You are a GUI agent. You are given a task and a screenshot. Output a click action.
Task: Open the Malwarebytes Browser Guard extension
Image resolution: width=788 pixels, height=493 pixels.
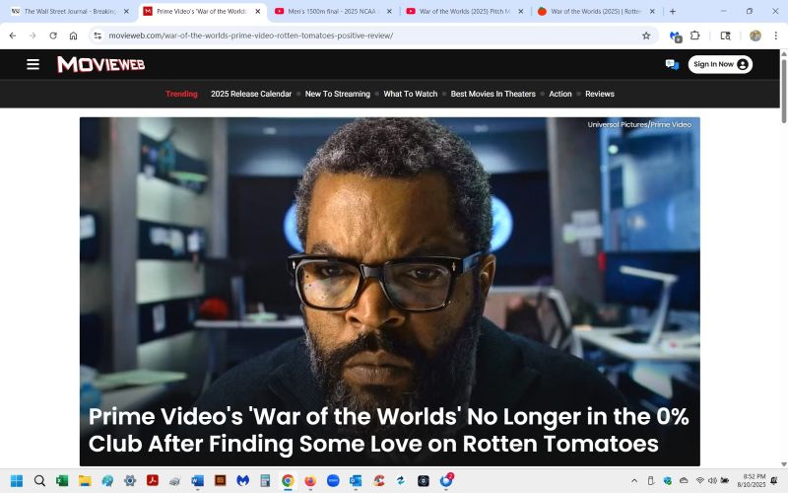(x=676, y=36)
